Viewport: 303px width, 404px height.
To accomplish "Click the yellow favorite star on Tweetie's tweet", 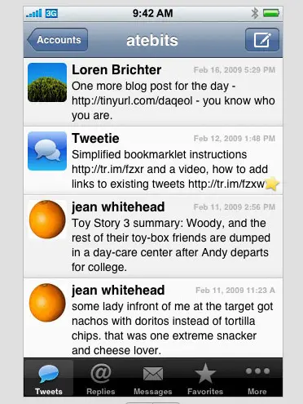I will pos(272,184).
